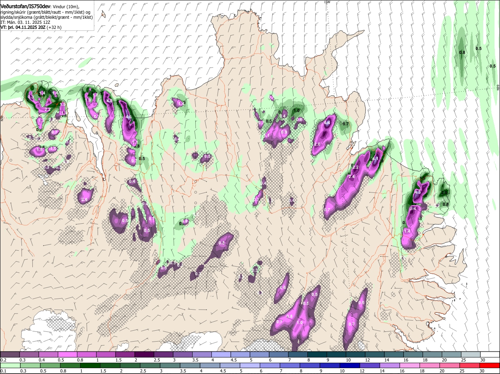This screenshot has width=500, height=374.
Task: Click the Veðurstofan/IS750dev title text
Action: click(x=25, y=6)
